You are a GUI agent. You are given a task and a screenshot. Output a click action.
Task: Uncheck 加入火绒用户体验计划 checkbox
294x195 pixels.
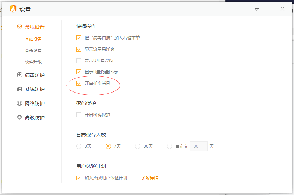[x=79, y=178]
